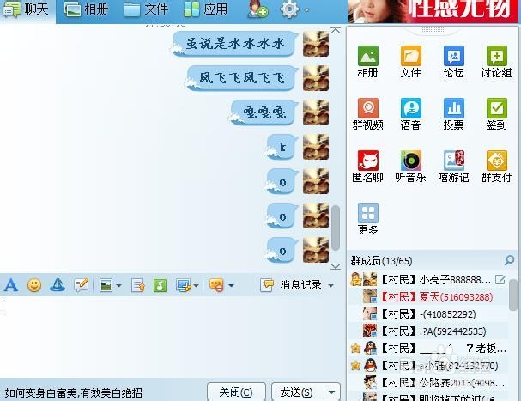Image resolution: width=521 pixels, height=401 pixels.
Task: Select member 小亮子888888 in list
Action: [428, 280]
